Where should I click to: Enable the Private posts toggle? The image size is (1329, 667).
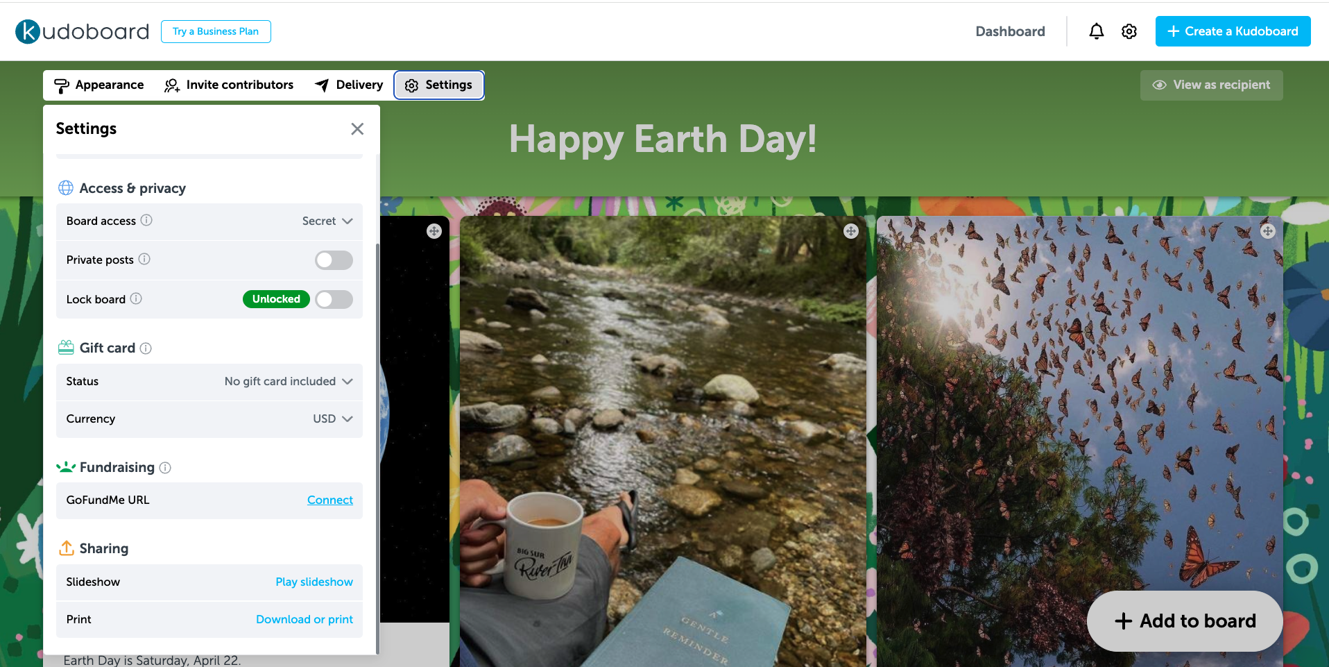[334, 260]
